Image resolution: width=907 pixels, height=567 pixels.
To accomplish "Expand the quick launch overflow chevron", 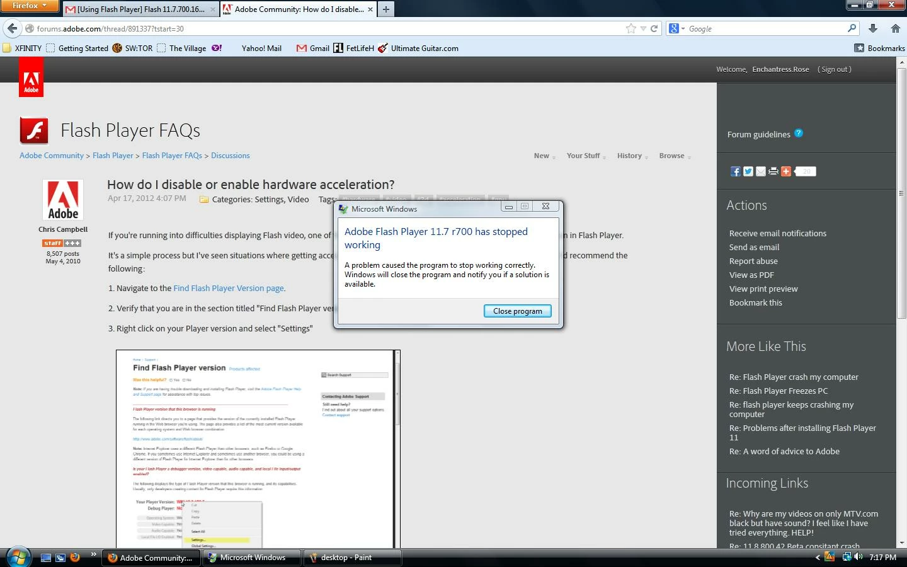I will pos(93,554).
